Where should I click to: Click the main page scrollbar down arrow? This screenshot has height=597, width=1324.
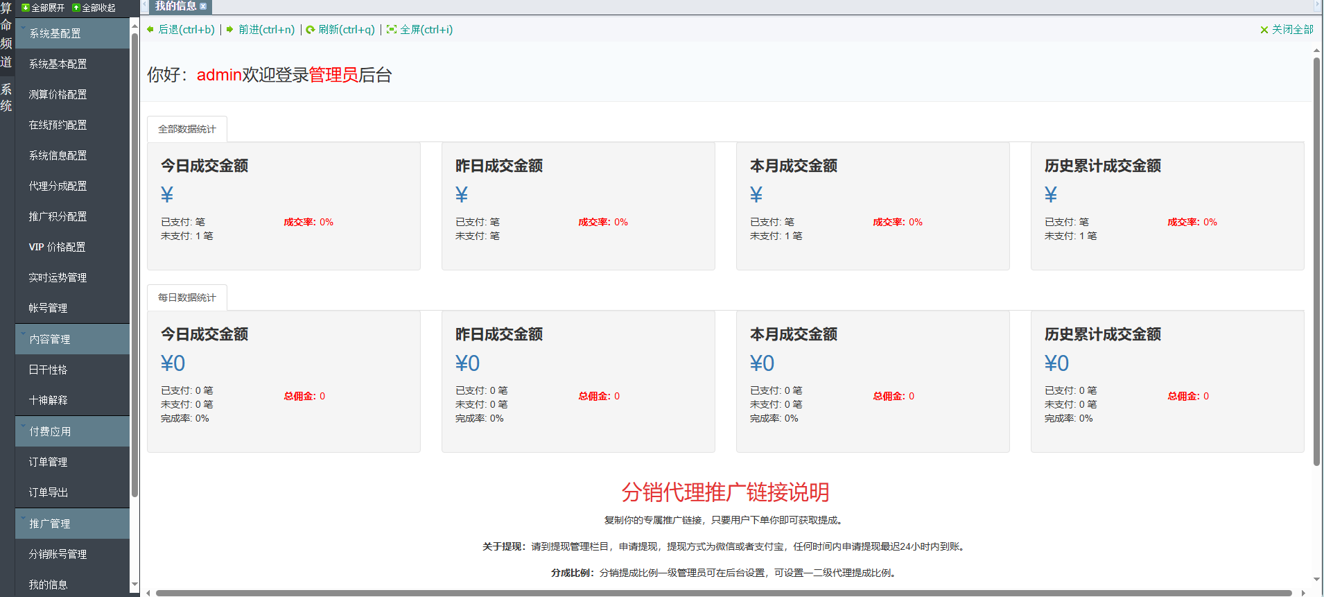pos(1316,580)
